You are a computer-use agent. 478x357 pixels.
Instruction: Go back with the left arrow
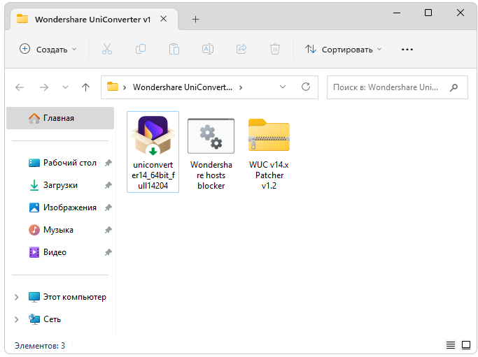20,87
